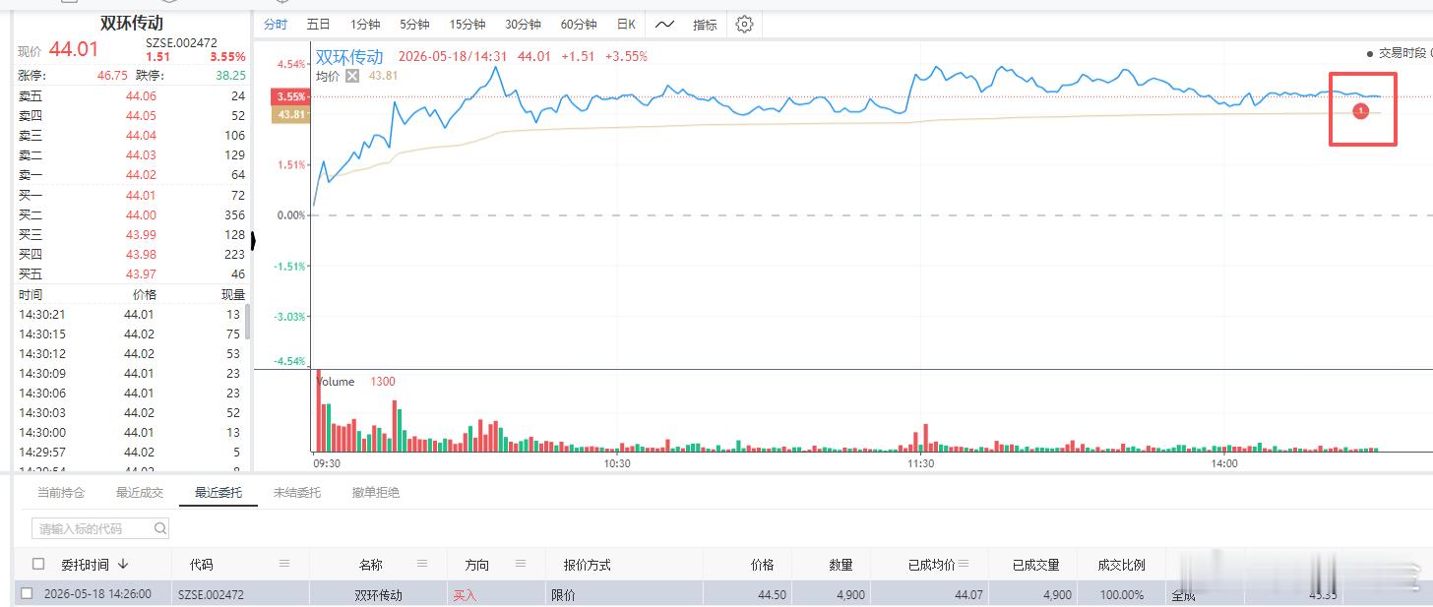Open the 方向 column menu icon
The height and width of the screenshot is (607, 1433).
coord(523,564)
